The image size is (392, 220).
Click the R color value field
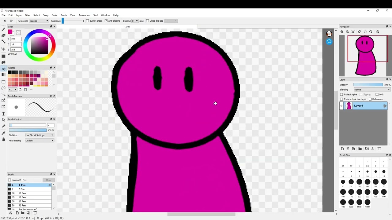(16, 39)
